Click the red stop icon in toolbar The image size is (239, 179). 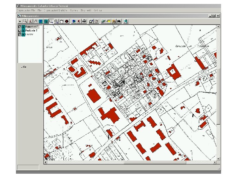click(x=67, y=21)
